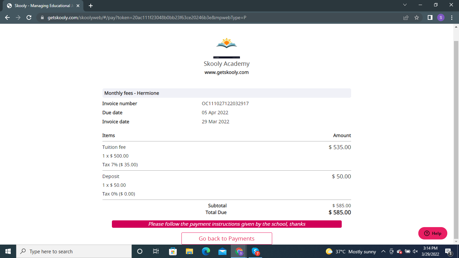Open Mail app from taskbar
The image size is (459, 258).
pos(222,251)
